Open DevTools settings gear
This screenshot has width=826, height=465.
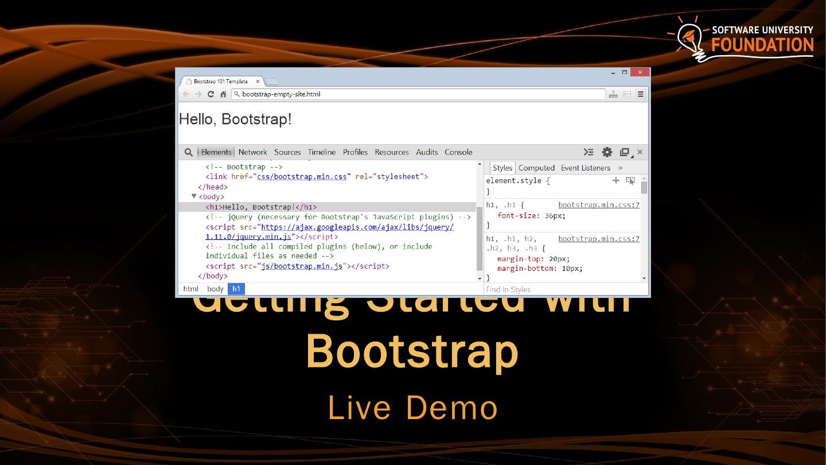coord(607,152)
